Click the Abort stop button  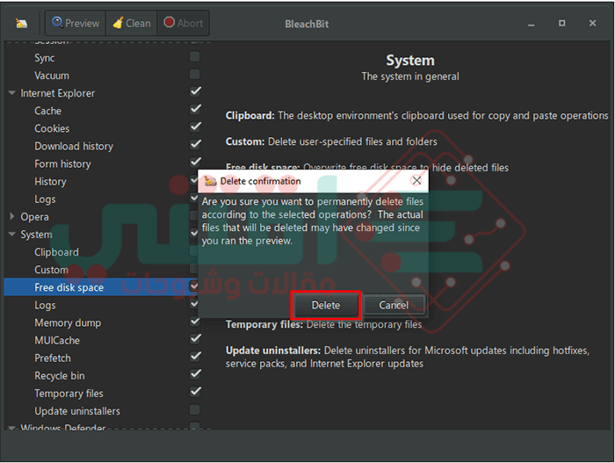pyautogui.click(x=183, y=23)
